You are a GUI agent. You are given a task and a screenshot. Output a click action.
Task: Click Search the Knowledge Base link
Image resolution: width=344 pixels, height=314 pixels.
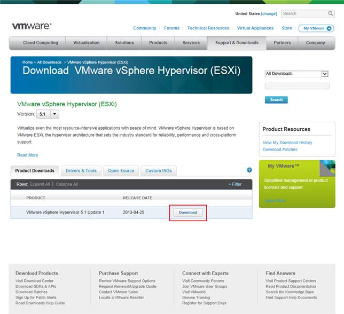[x=290, y=292]
